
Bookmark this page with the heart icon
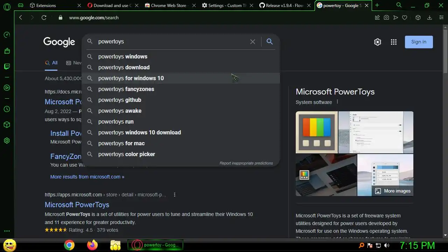pos(405,17)
